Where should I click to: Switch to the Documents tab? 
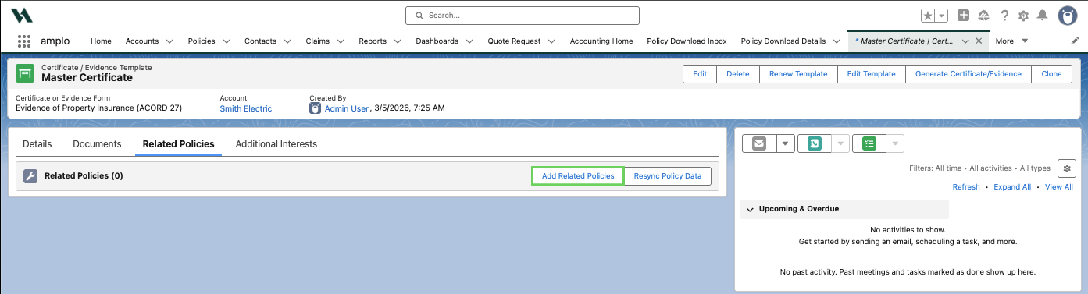click(97, 144)
